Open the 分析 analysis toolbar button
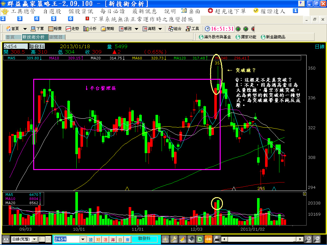 [90, 29]
